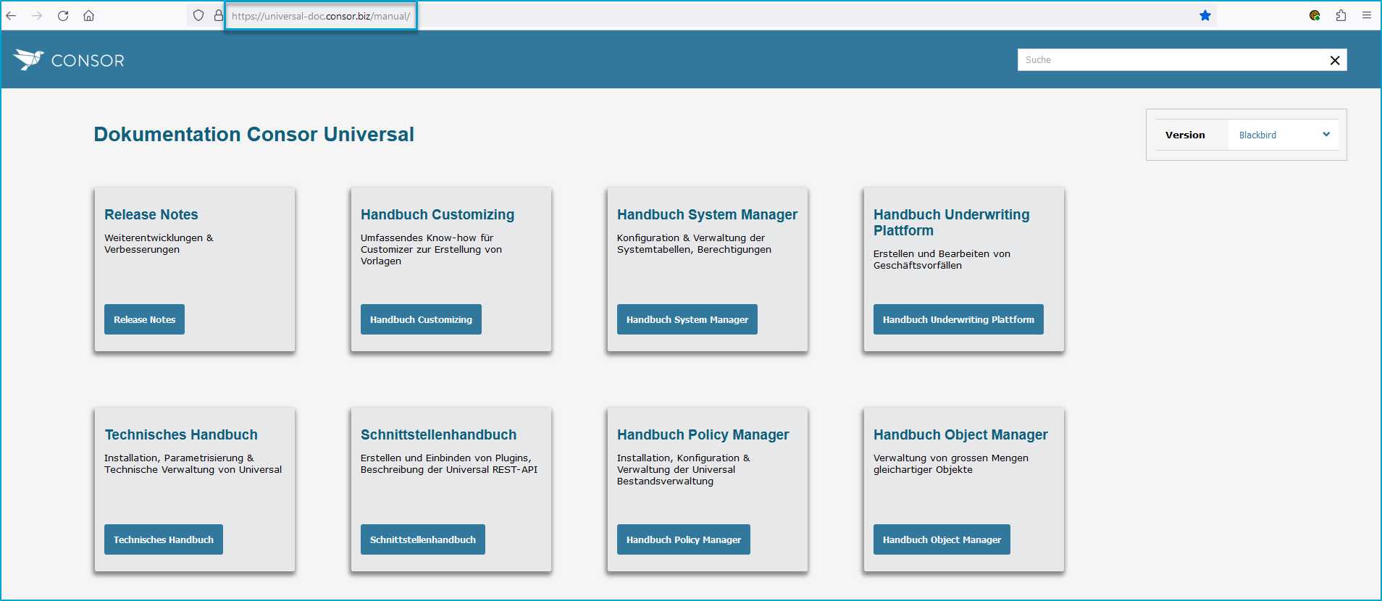Click the Technisches Handbuch button
The height and width of the screenshot is (601, 1382).
(x=163, y=539)
